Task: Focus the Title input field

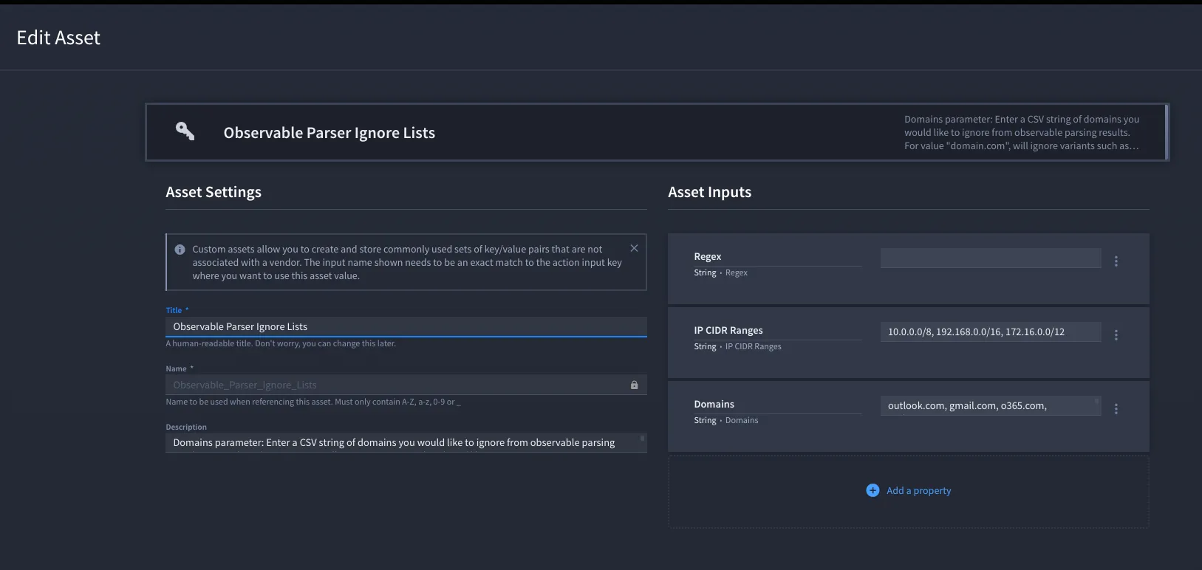Action: pos(406,326)
